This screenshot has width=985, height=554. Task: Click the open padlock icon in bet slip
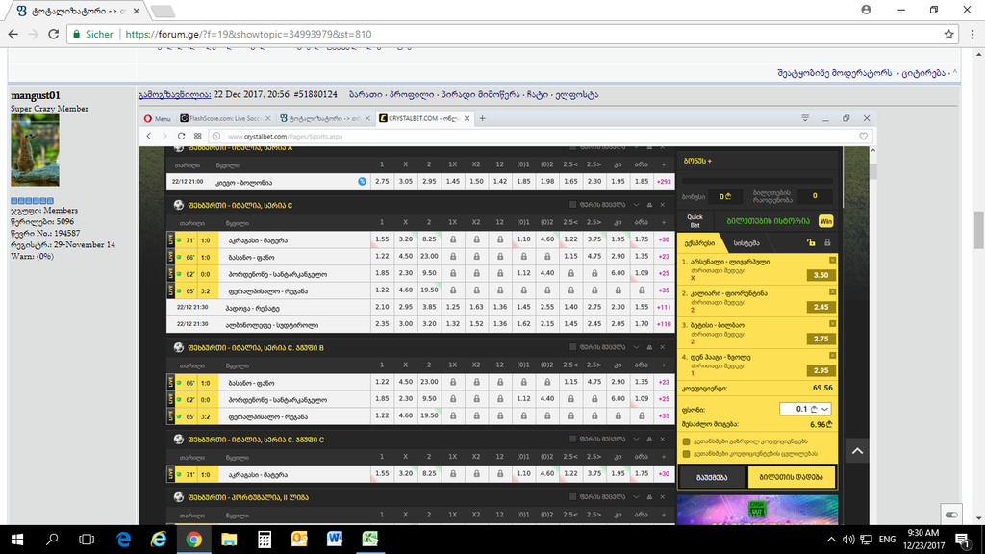pos(811,242)
